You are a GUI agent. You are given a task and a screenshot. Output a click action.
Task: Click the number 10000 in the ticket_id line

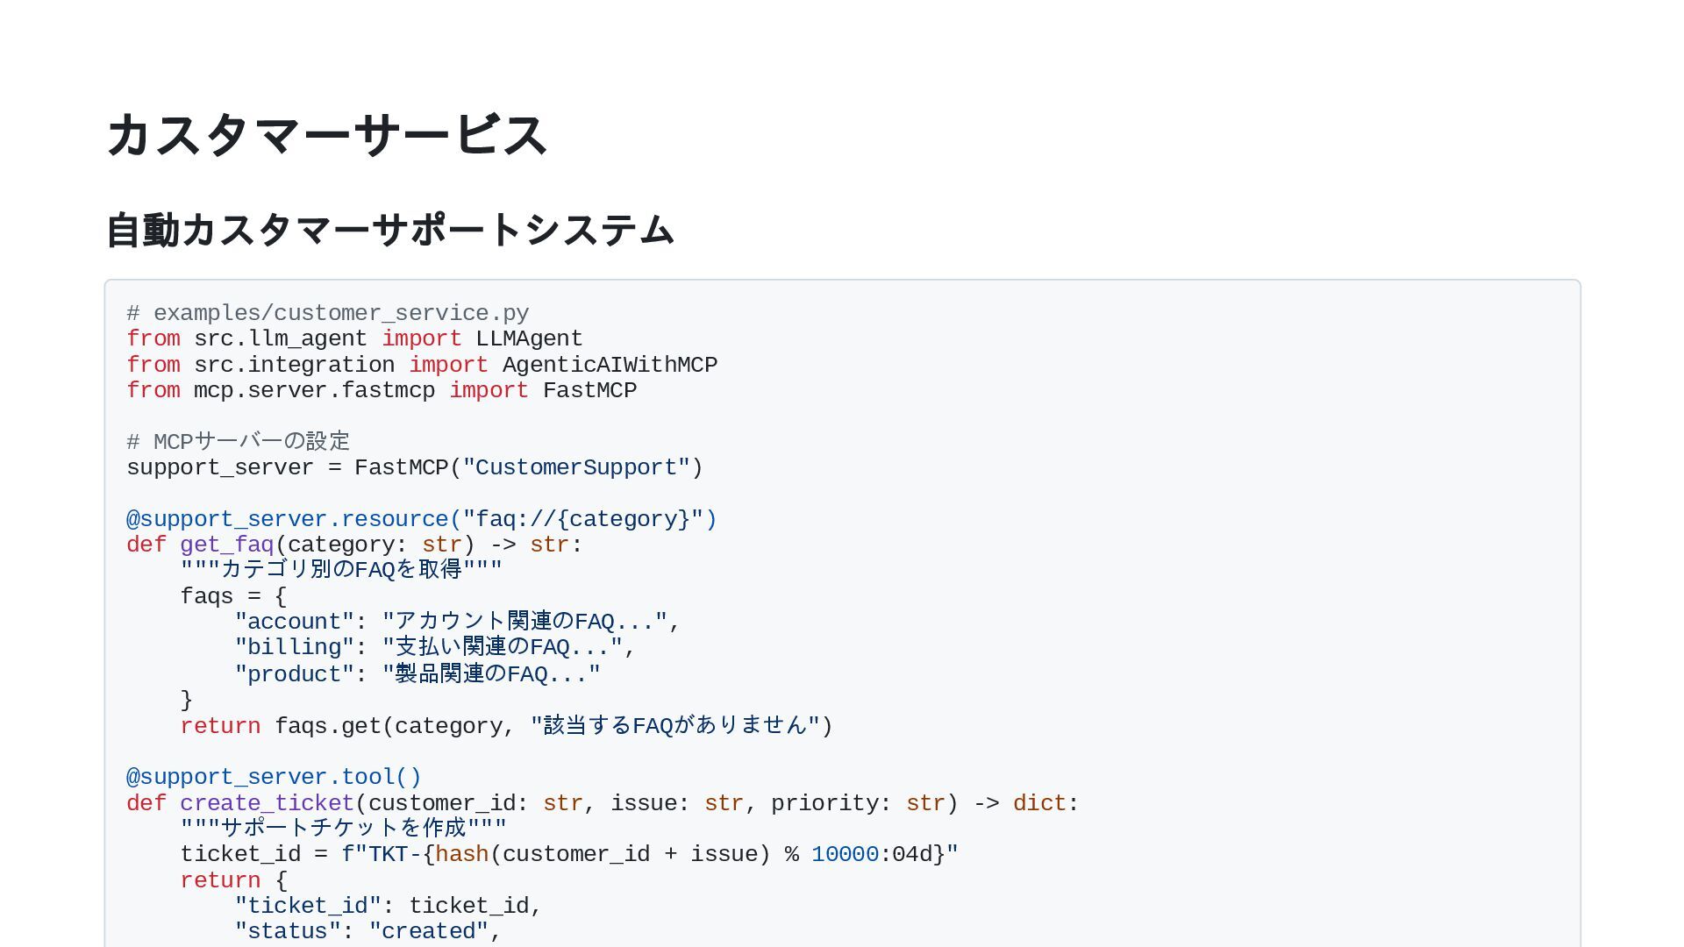coord(845,854)
